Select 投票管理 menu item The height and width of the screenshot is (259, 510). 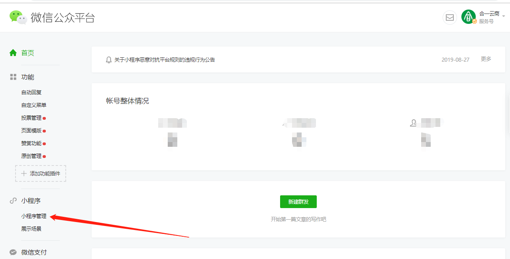point(31,118)
